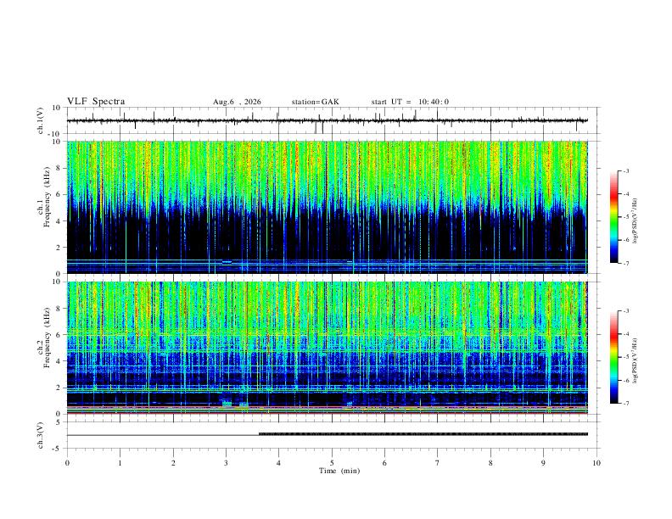Click the 3 minute tick label

226,463
